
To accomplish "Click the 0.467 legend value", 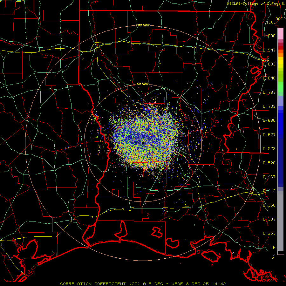I will 269,177.
